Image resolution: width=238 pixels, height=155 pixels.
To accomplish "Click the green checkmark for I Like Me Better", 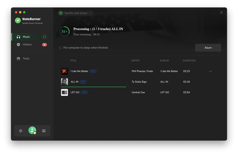I will coord(210,71).
